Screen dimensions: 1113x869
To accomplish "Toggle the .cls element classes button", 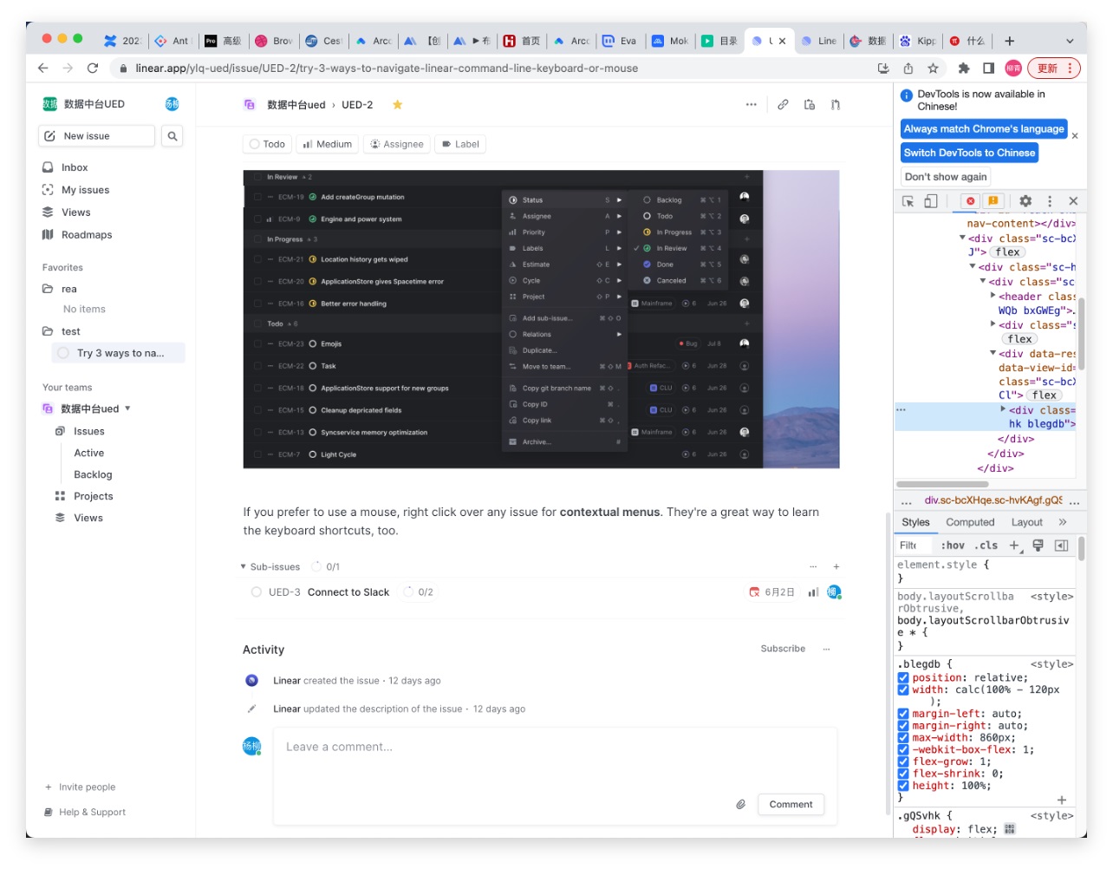I will (986, 546).
